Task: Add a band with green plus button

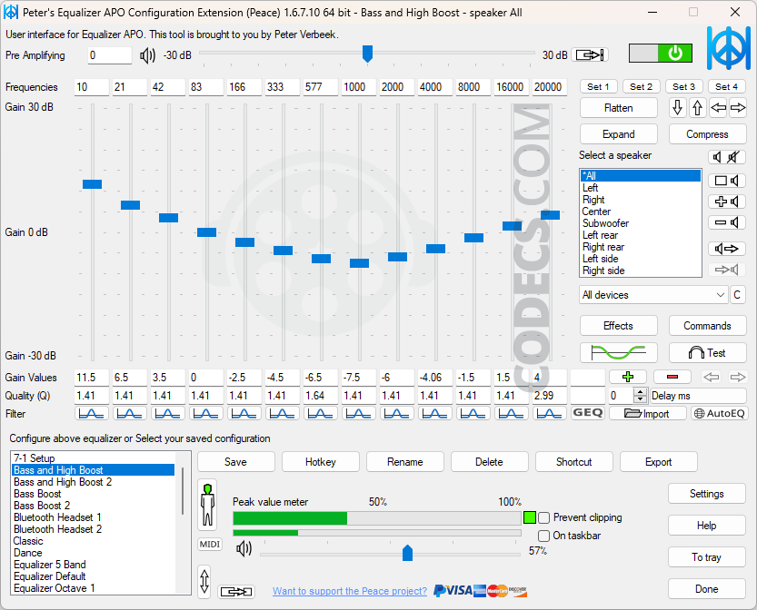Action: point(628,377)
